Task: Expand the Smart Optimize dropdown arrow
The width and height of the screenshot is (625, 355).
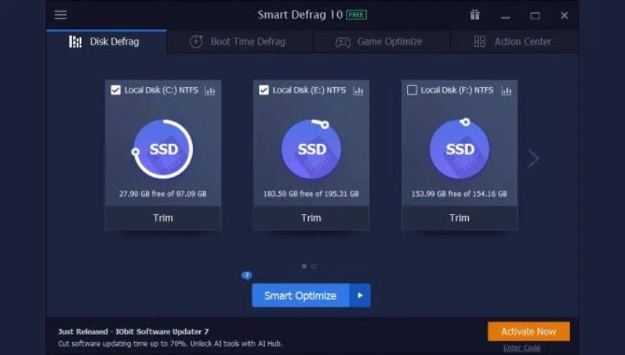Action: point(360,296)
